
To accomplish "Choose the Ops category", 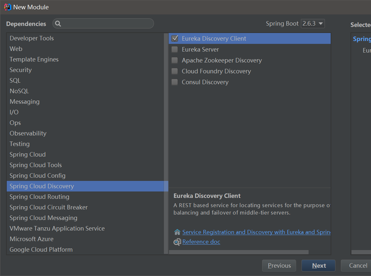I will pyautogui.click(x=85, y=123).
